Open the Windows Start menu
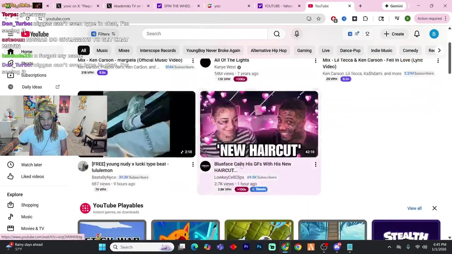The width and height of the screenshot is (452, 254). click(102, 247)
